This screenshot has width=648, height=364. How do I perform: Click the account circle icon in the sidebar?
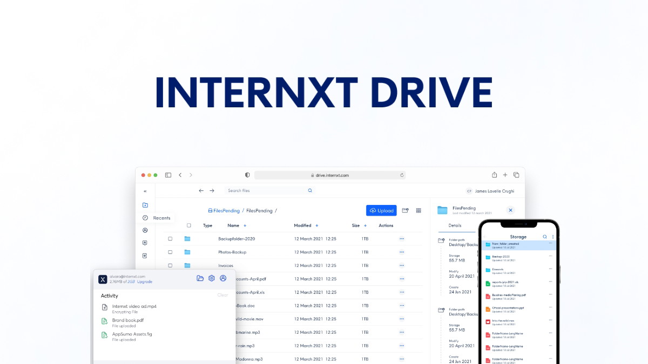coord(145,230)
